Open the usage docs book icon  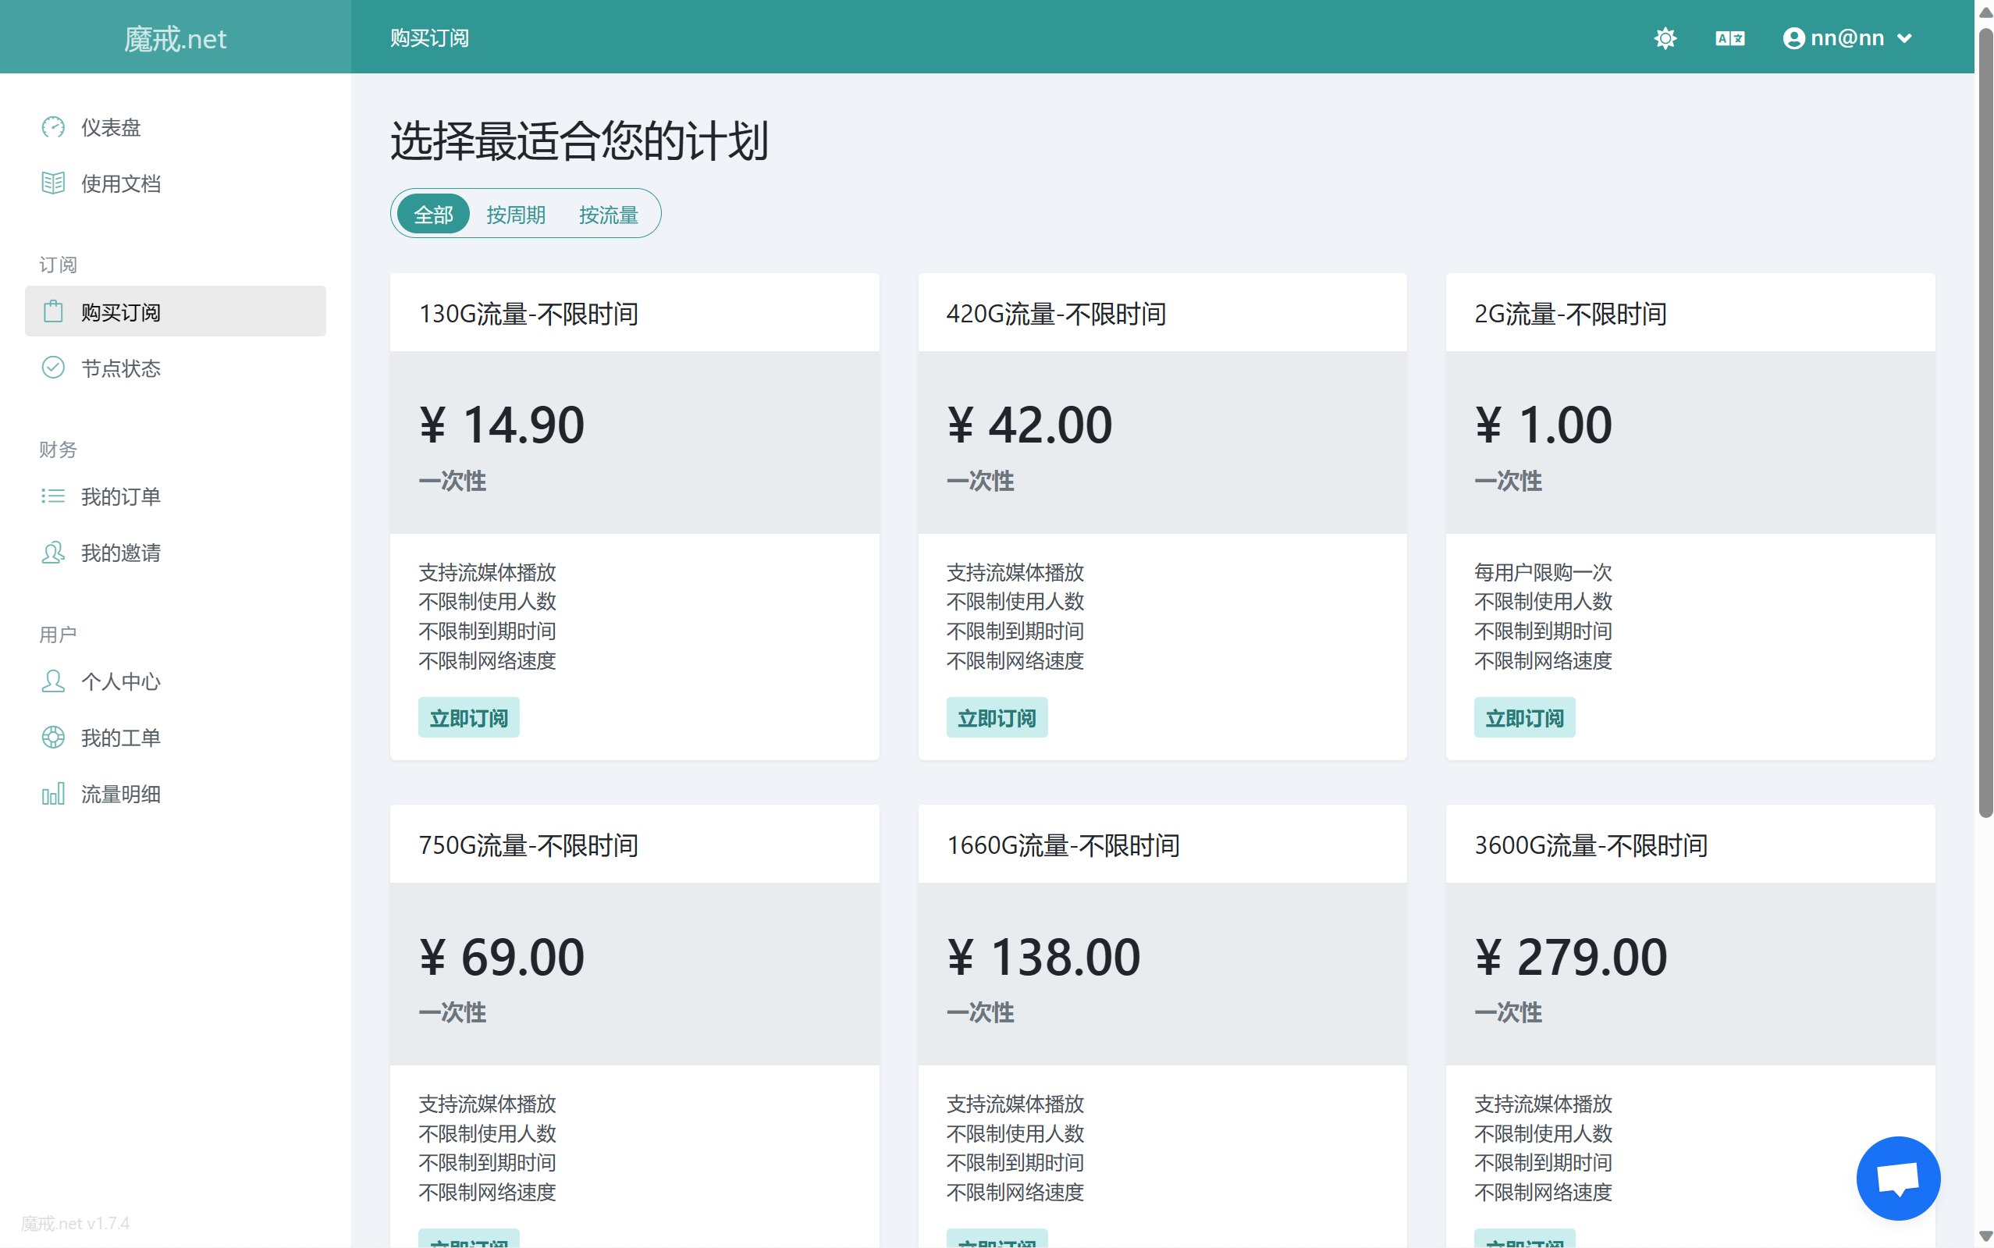point(53,183)
